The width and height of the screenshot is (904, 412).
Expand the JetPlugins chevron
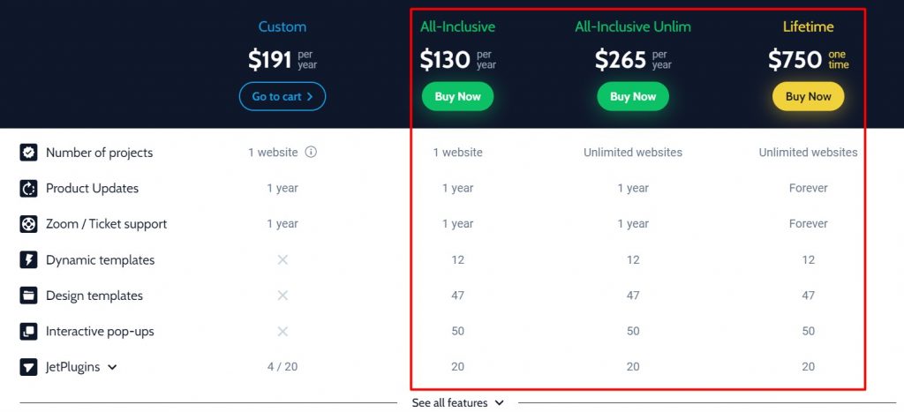(x=112, y=367)
